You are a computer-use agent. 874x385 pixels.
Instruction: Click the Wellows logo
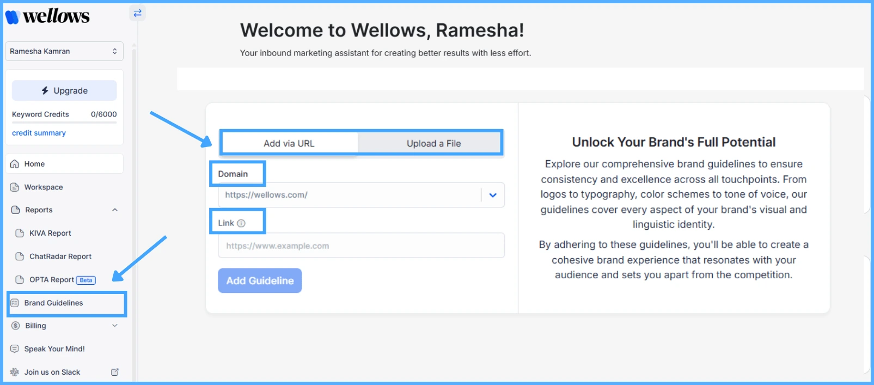[x=47, y=17]
